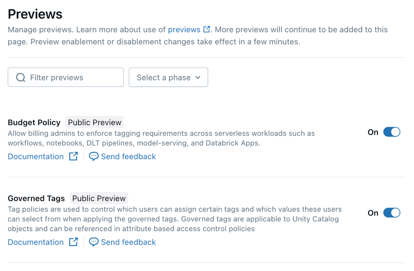Click the Public Preview badge beside Governed Tags
The width and height of the screenshot is (414, 271).
[x=99, y=198]
